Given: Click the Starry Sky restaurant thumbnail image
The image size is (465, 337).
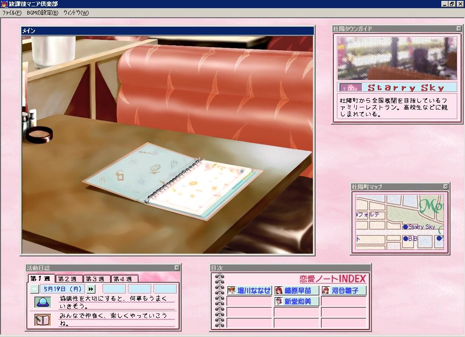Looking at the screenshot, I should click(x=397, y=58).
